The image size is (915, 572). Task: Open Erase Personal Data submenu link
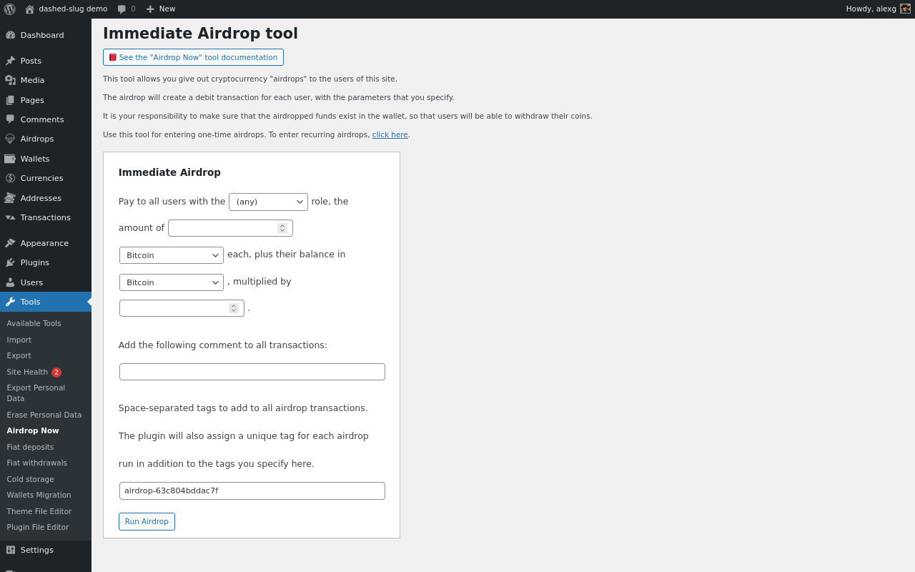pyautogui.click(x=44, y=415)
